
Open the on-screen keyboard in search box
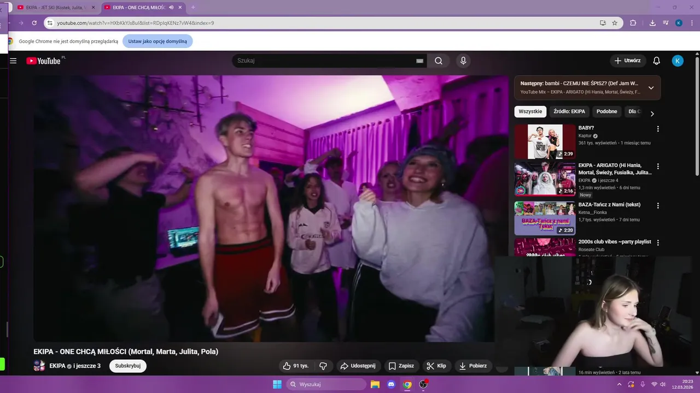419,61
